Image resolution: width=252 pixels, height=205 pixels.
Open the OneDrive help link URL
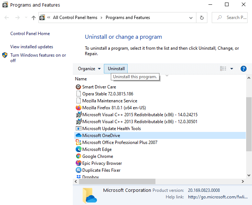(x=218, y=197)
